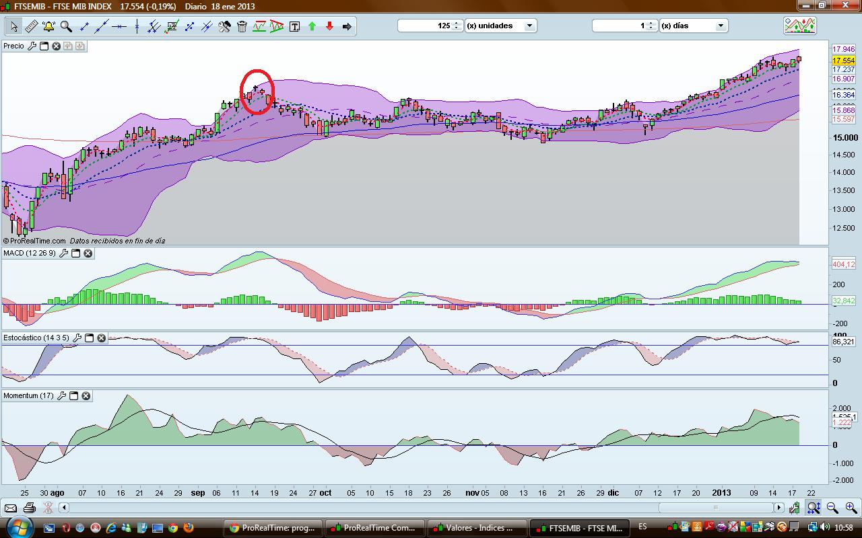
Task: Open the días timeframe dropdown
Action: tap(721, 26)
